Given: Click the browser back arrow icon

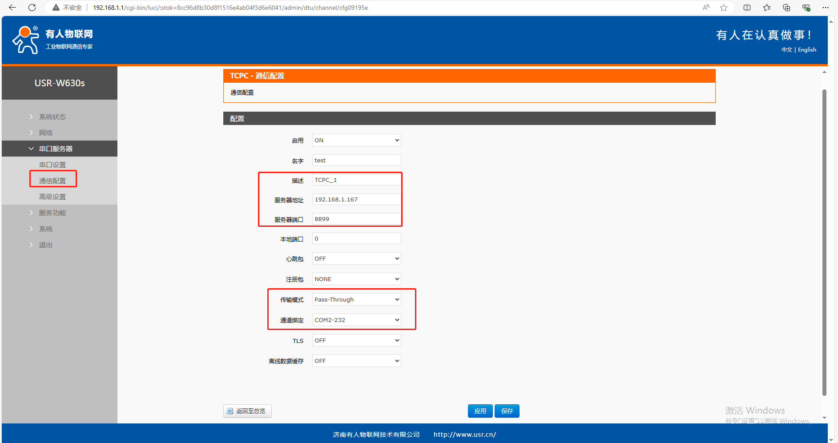Looking at the screenshot, I should click(x=12, y=8).
